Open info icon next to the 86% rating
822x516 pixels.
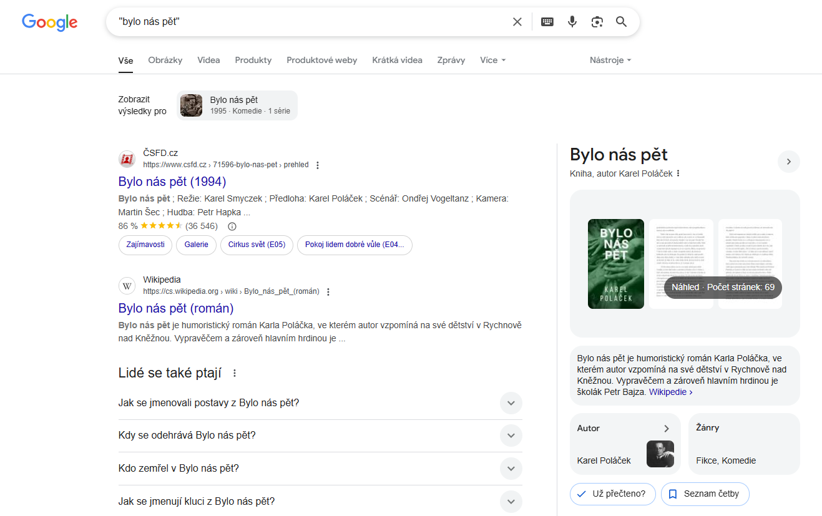click(232, 226)
